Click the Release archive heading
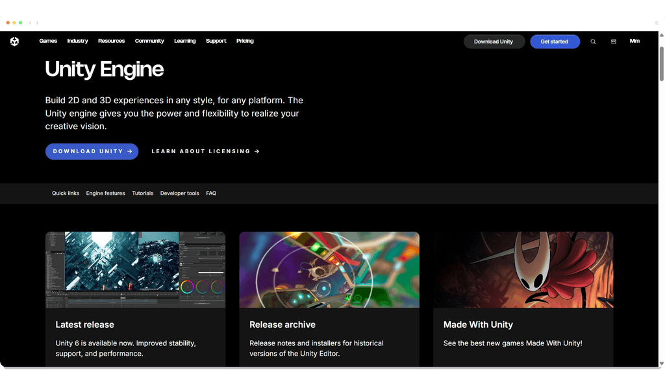Screen dimensions: 665x381 point(282,325)
